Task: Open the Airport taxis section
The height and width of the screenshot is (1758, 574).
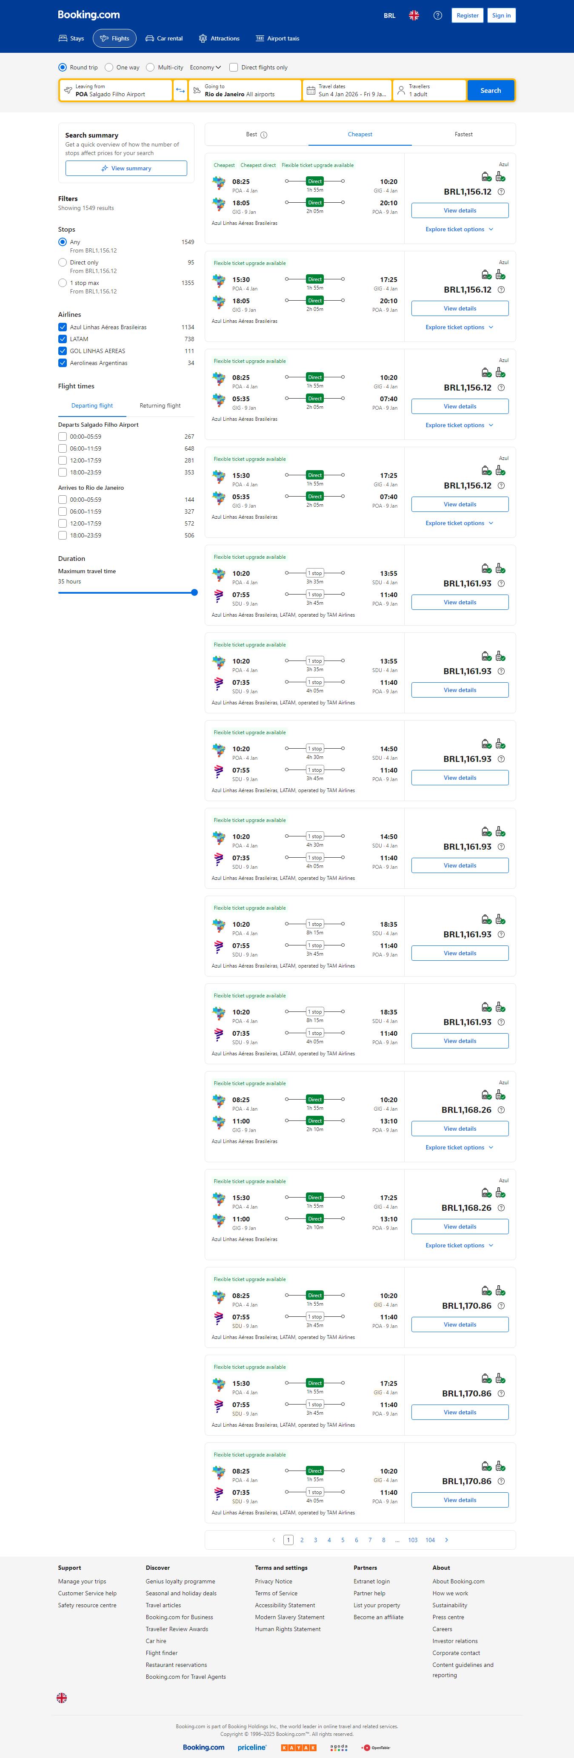Action: point(277,39)
